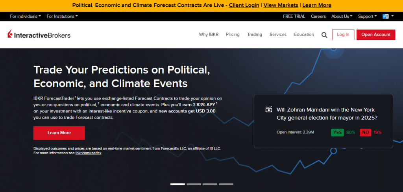This screenshot has height=192, width=403.
Task: Click the Open Account button
Action: 376,35
